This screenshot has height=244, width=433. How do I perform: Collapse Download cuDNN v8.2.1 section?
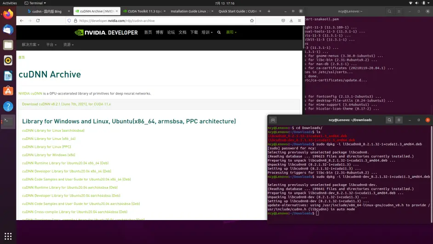[66, 105]
